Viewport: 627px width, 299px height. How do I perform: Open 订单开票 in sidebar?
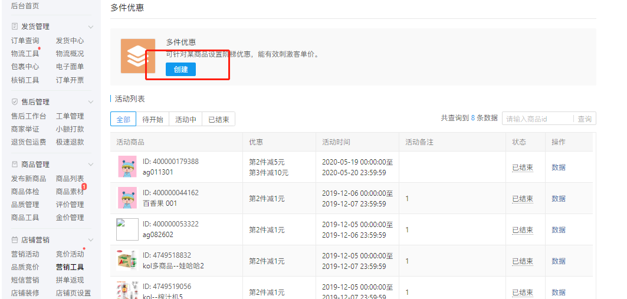70,80
